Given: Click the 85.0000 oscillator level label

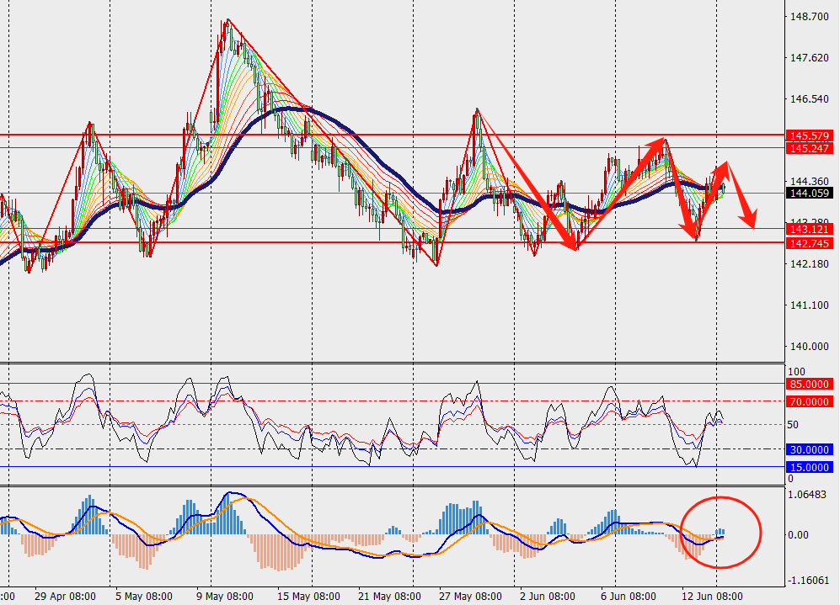Looking at the screenshot, I should (x=808, y=384).
